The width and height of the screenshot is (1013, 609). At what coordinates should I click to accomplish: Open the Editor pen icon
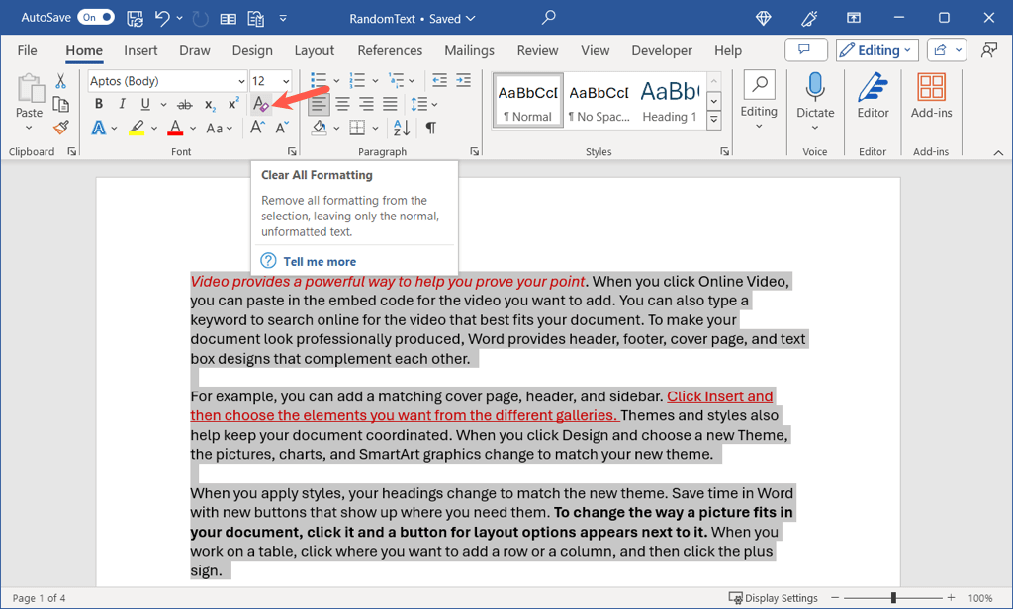click(x=873, y=89)
